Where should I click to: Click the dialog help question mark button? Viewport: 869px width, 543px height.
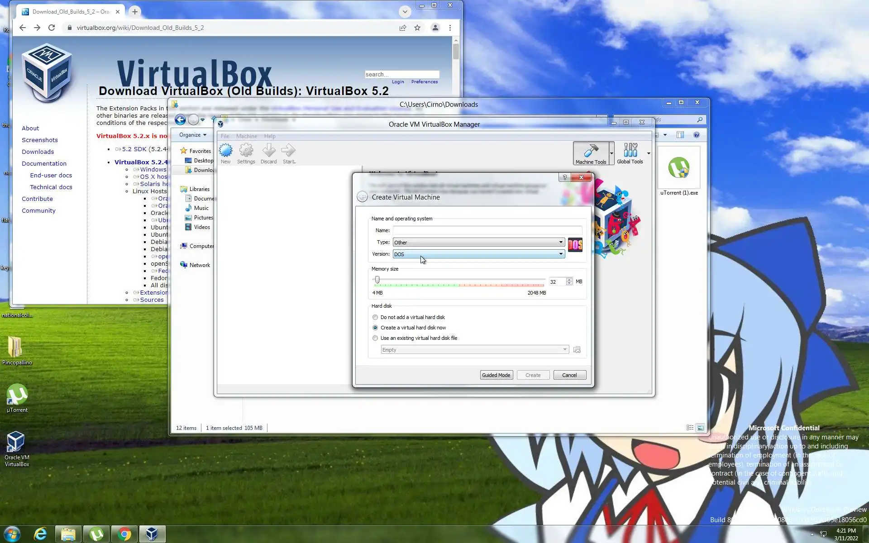pyautogui.click(x=564, y=177)
